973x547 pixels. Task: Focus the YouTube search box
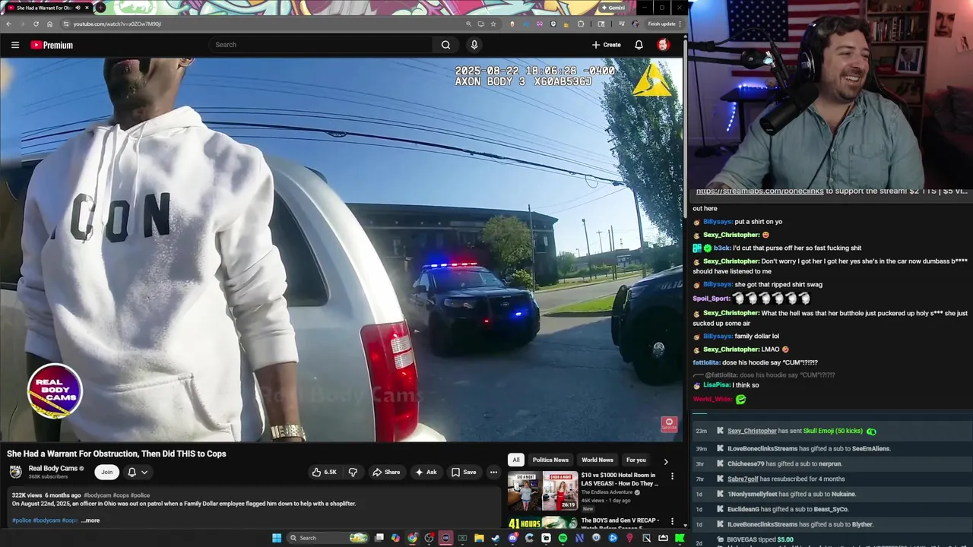tap(321, 45)
